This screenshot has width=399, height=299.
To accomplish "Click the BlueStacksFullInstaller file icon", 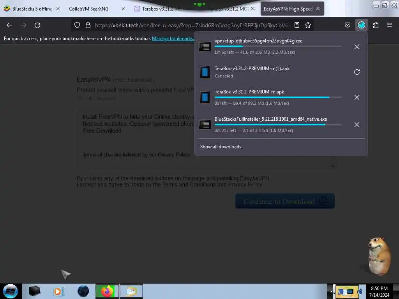I will 205,125.
